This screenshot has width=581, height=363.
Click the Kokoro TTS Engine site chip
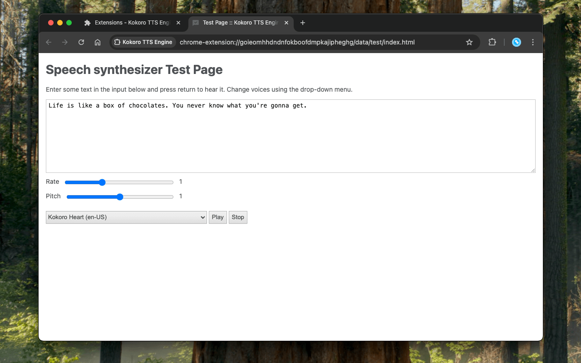143,42
